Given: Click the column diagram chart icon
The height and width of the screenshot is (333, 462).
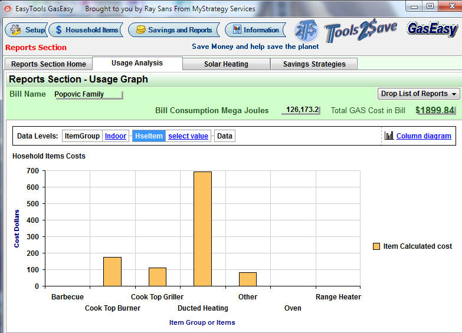Looking at the screenshot, I should 389,136.
